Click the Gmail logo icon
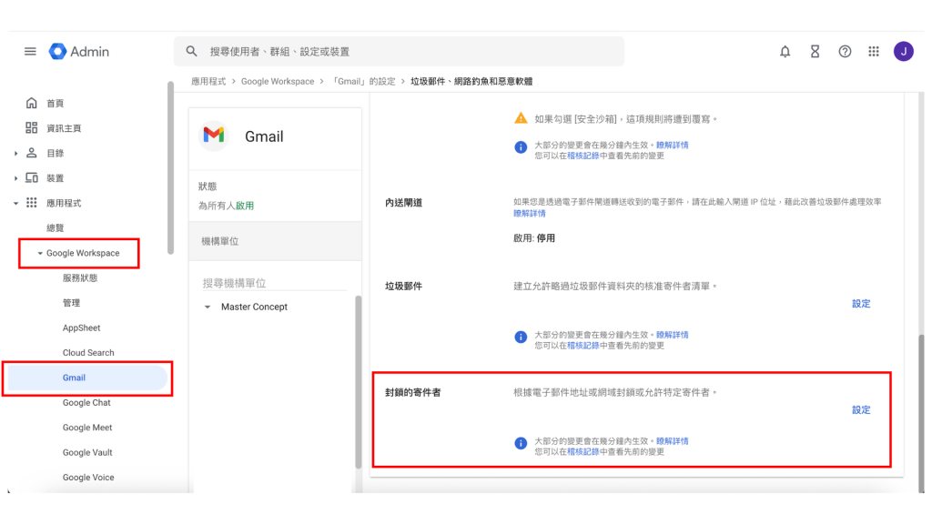 (213, 136)
